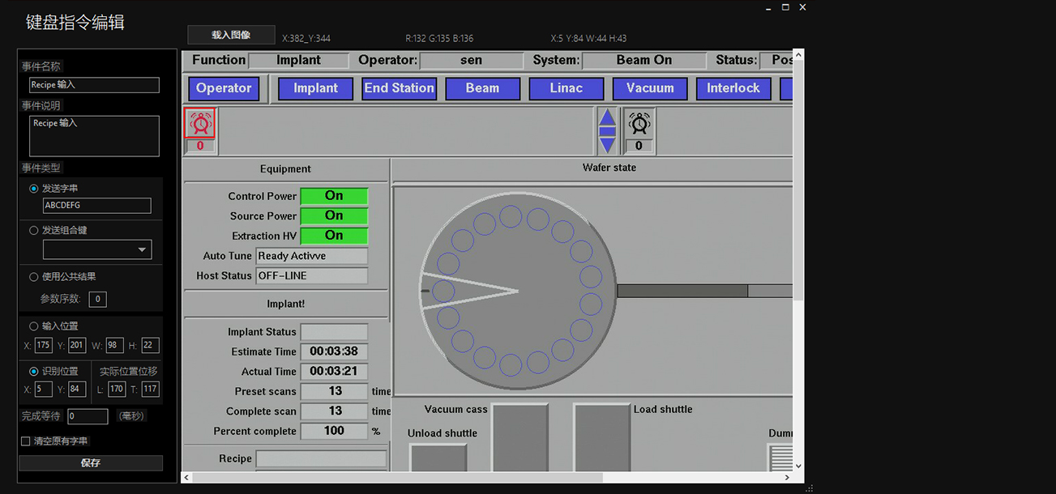Click the 载入图像 button
The width and height of the screenshot is (1056, 494).
tap(231, 35)
